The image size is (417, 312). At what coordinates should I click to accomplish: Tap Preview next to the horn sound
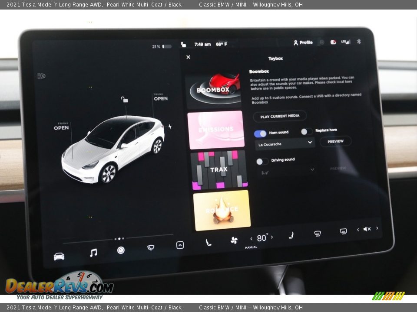(335, 141)
